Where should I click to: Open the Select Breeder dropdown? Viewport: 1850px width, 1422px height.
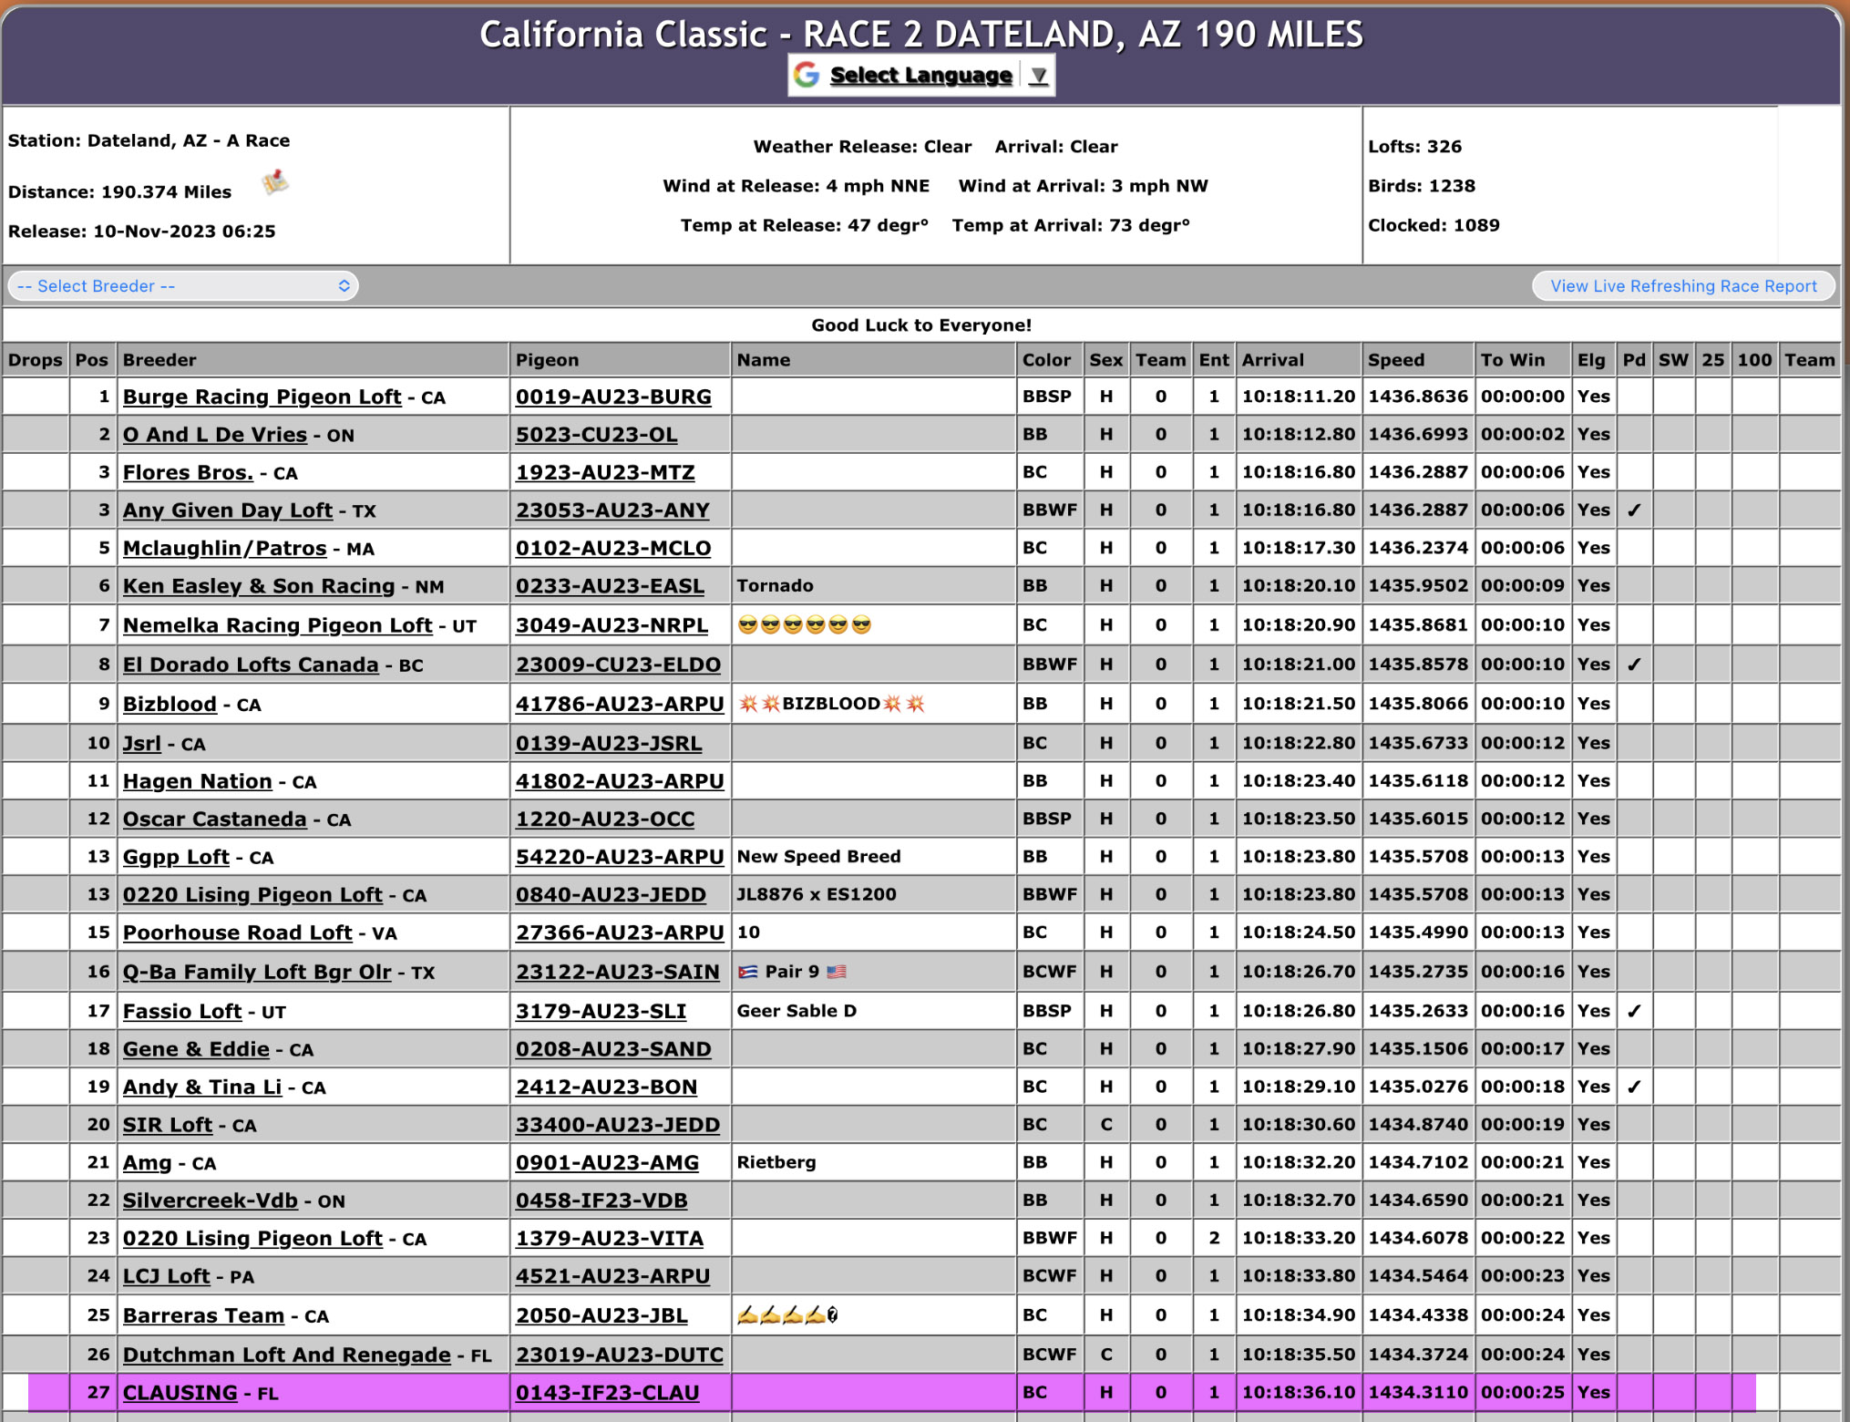(183, 286)
